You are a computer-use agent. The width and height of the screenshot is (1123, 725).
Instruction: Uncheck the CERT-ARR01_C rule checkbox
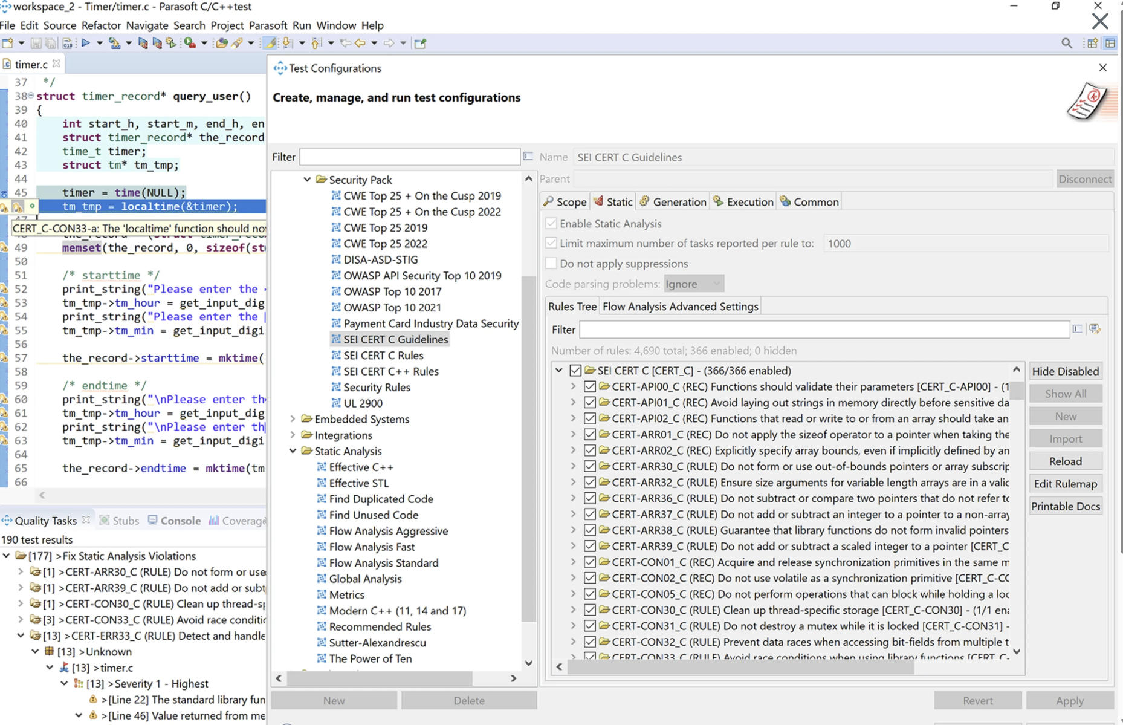coord(590,434)
